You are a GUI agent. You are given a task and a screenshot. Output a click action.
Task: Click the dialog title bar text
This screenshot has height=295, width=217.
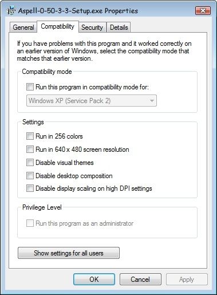[78, 11]
